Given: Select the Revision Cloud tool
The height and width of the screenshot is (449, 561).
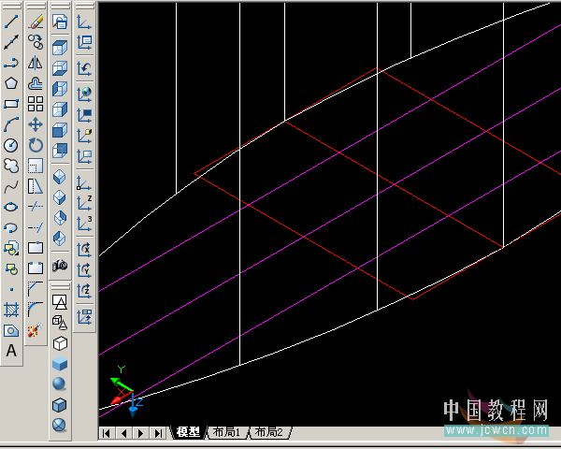Looking at the screenshot, I should tap(11, 166).
